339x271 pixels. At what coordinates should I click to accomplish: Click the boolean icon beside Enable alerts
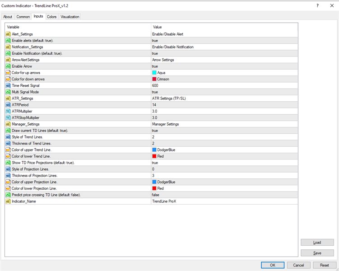coord(8,41)
